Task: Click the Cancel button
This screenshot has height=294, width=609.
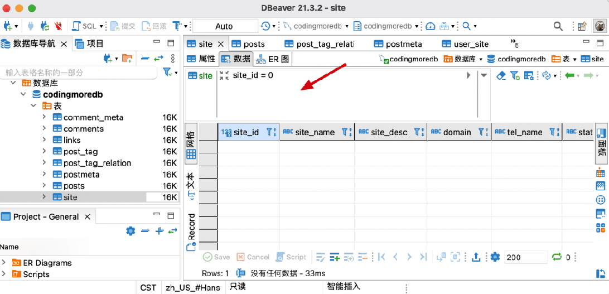Action: click(x=253, y=257)
